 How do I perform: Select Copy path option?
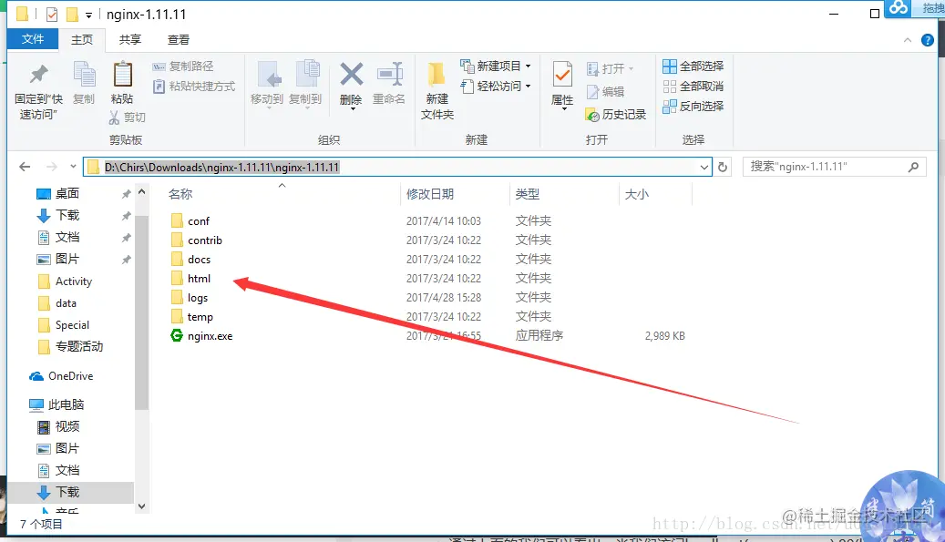point(182,66)
